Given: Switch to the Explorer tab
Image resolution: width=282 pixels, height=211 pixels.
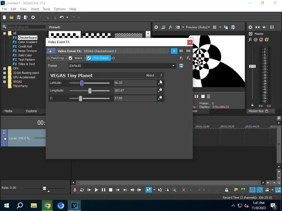Looking at the screenshot, I should (32, 111).
